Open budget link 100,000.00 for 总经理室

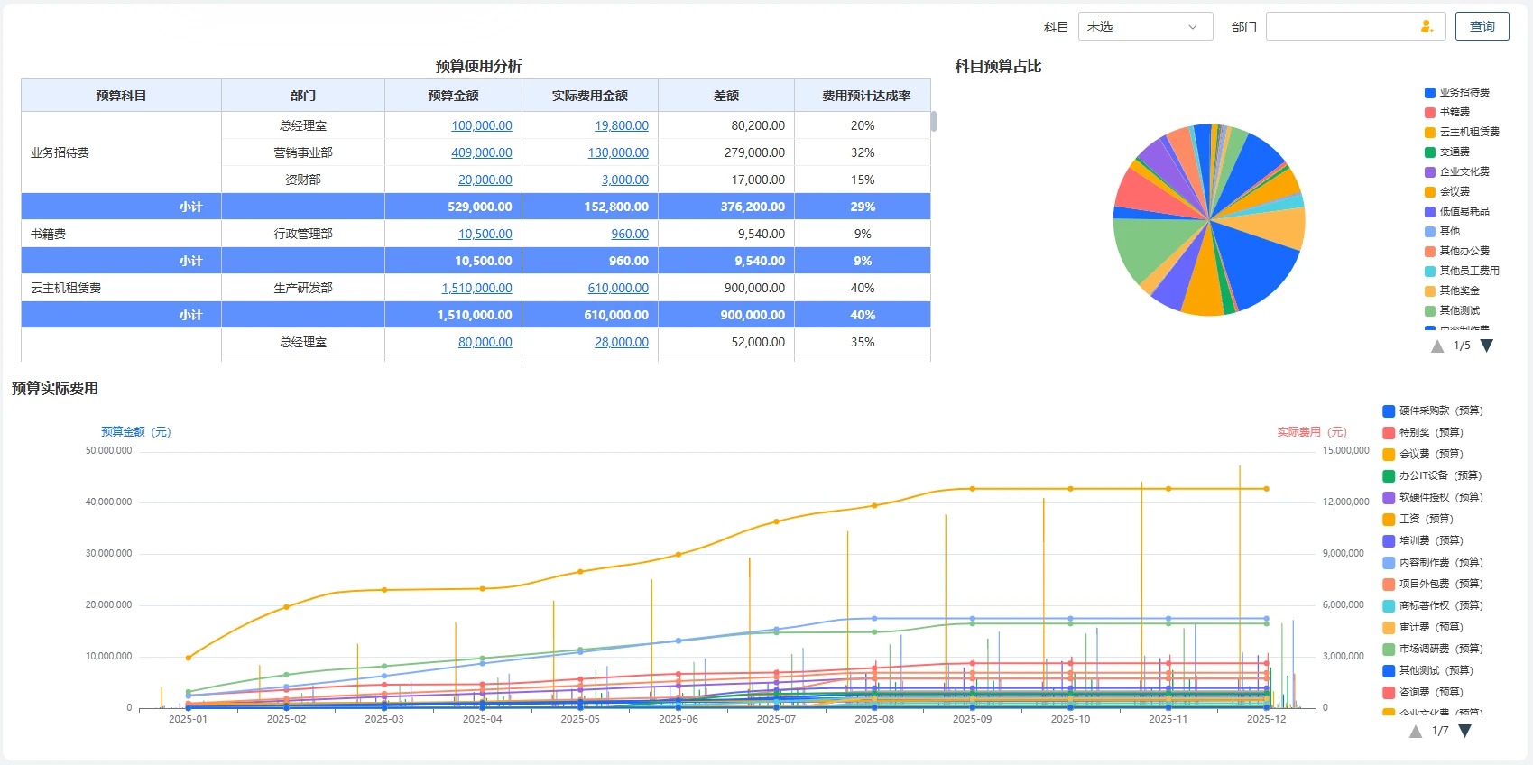pos(481,125)
